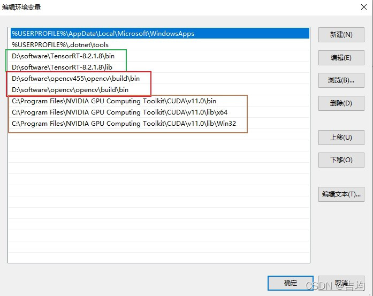
Task: Close the 编辑环境变量 dialog window
Action: point(364,7)
